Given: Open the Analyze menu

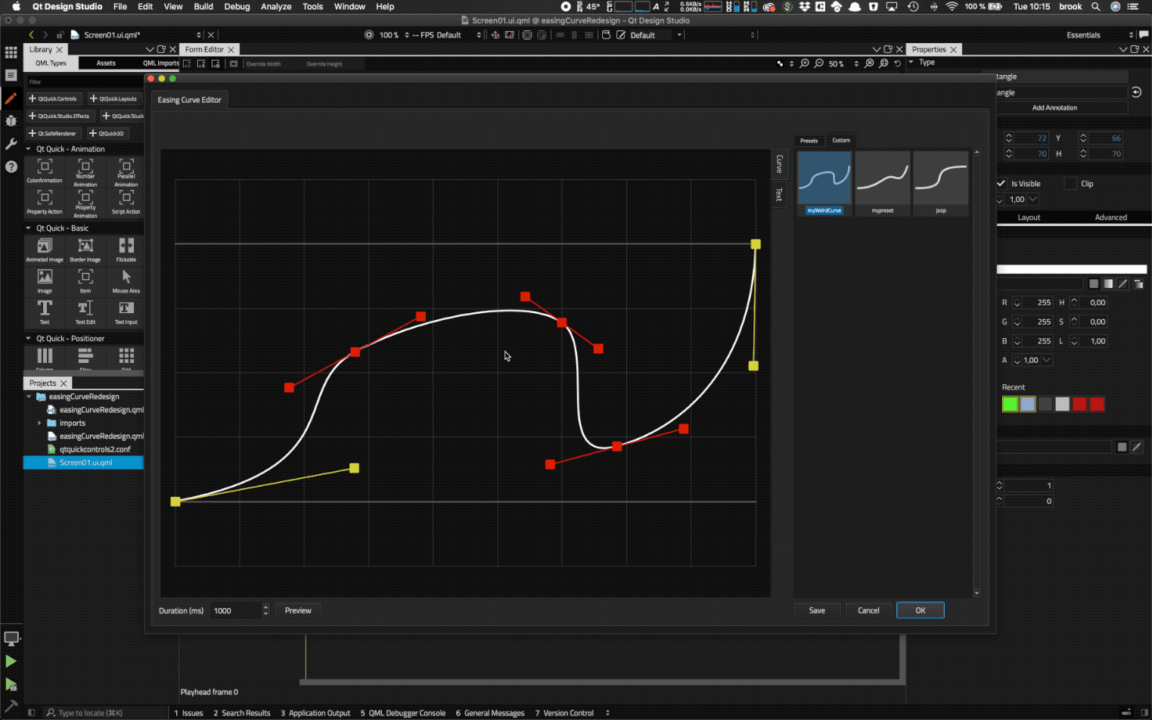Looking at the screenshot, I should [x=275, y=6].
